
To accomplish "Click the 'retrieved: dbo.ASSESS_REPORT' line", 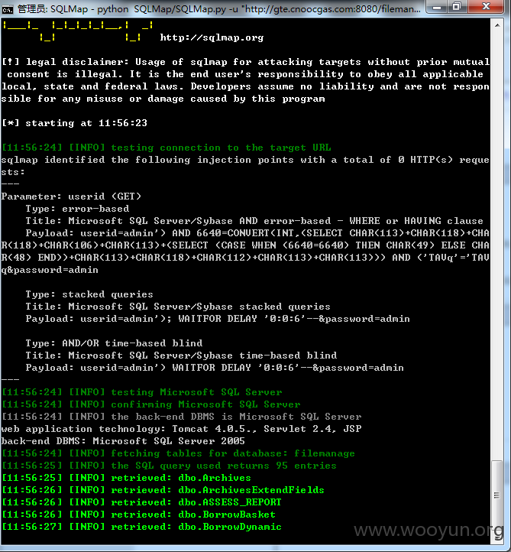I will 142,502.
